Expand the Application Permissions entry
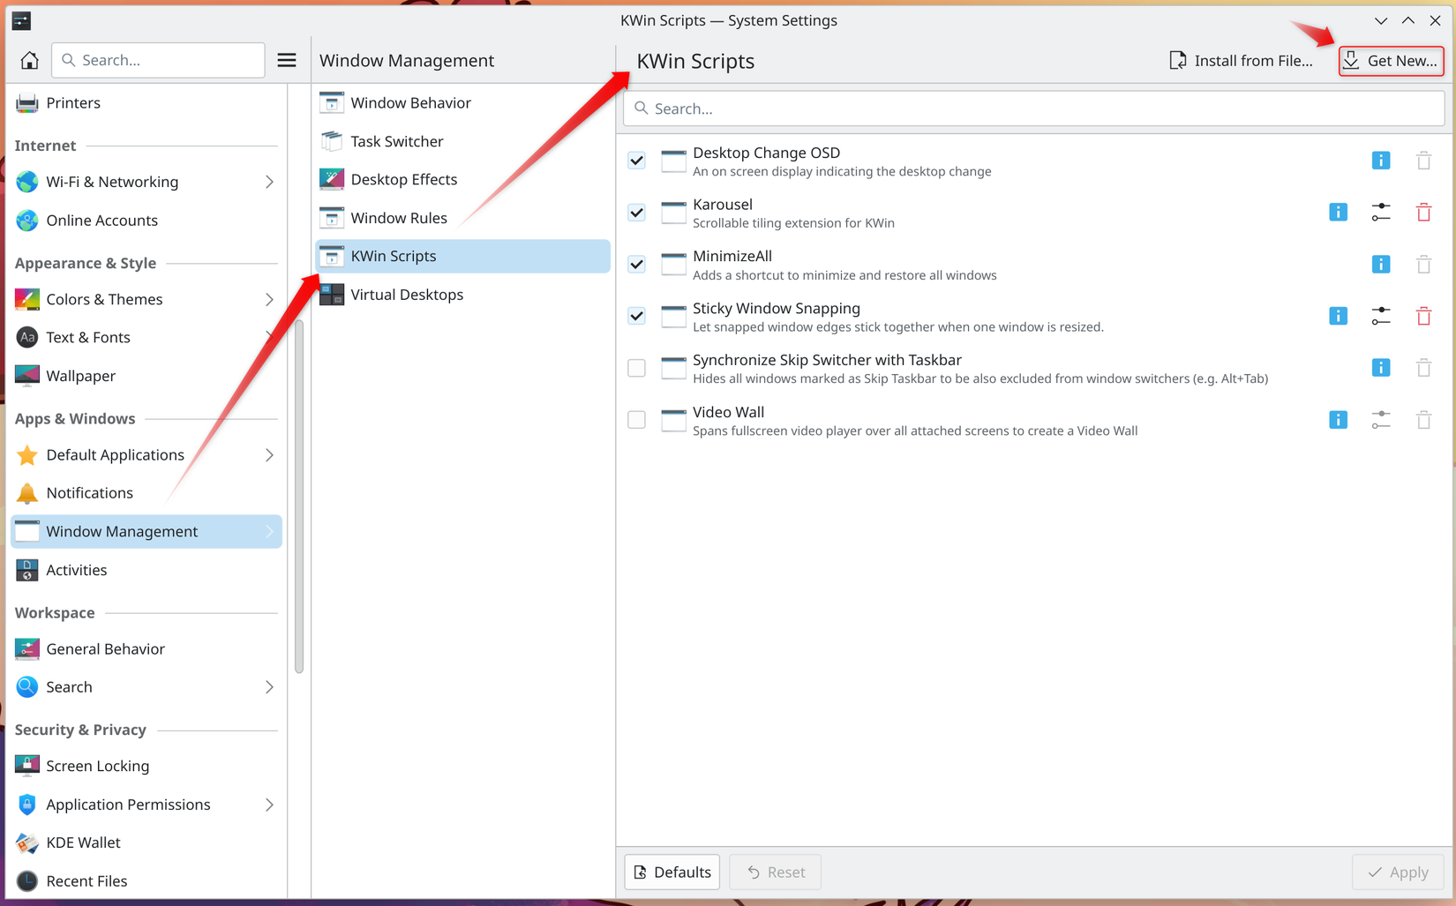 point(269,804)
